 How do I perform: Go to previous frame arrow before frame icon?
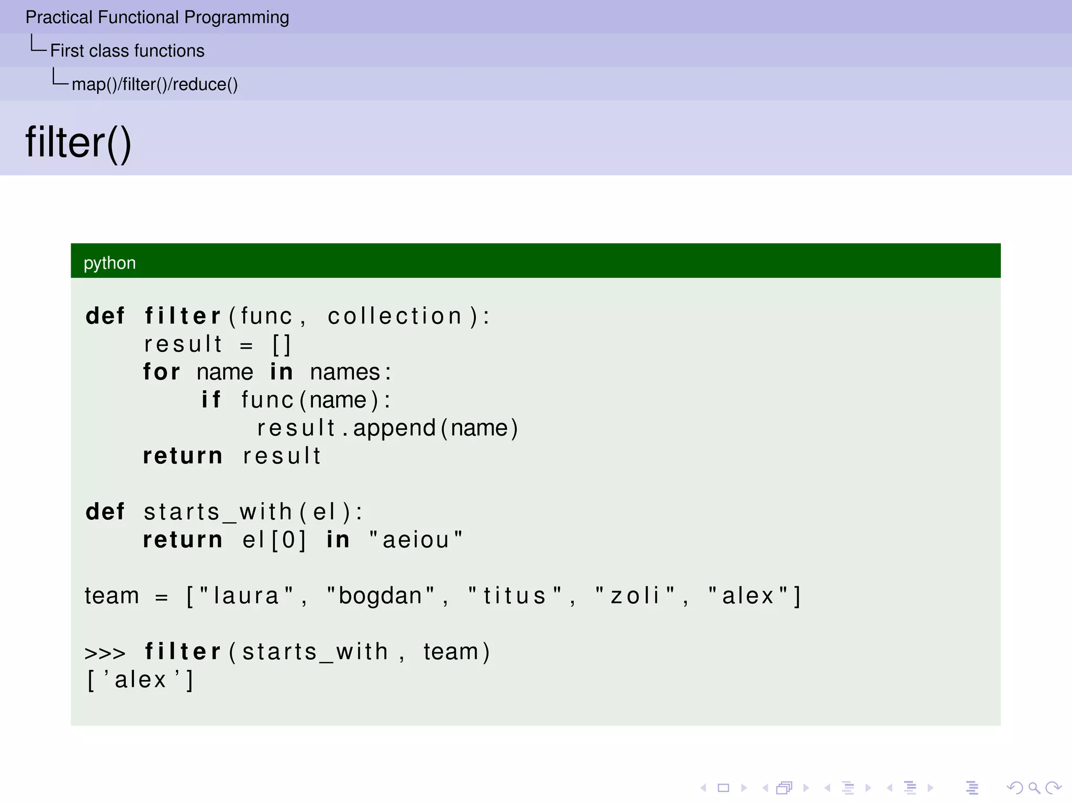point(765,788)
